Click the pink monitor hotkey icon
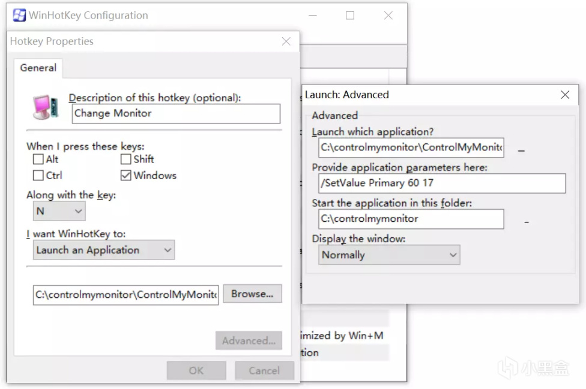 [x=46, y=107]
